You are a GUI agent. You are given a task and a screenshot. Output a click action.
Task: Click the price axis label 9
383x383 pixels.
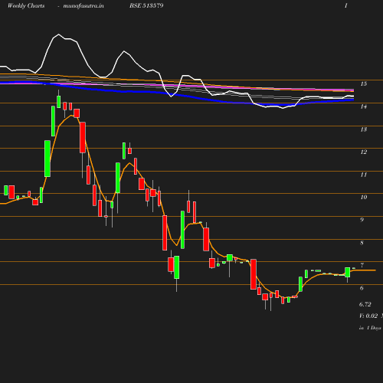coord(362,220)
